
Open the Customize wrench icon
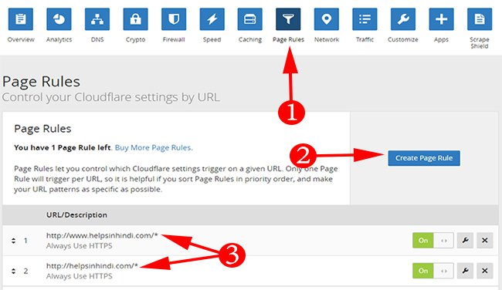click(403, 19)
